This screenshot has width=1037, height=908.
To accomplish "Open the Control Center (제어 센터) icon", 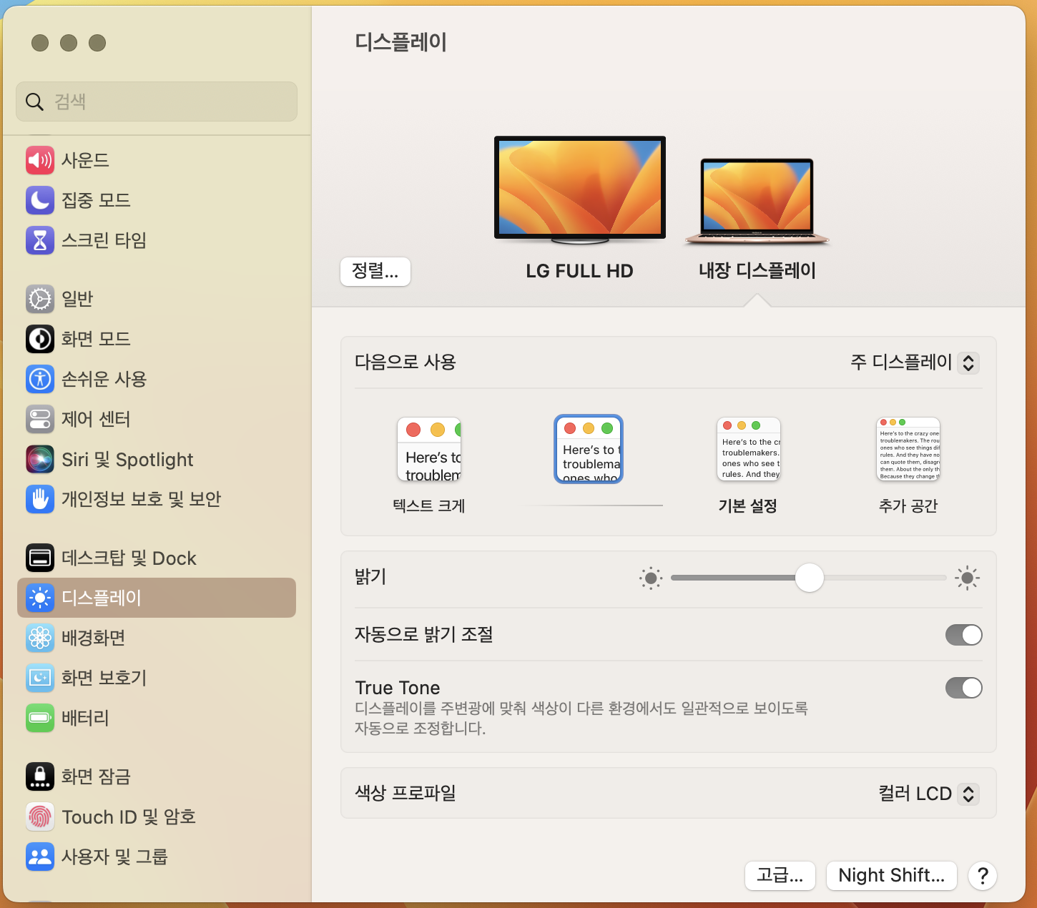I will 40,420.
